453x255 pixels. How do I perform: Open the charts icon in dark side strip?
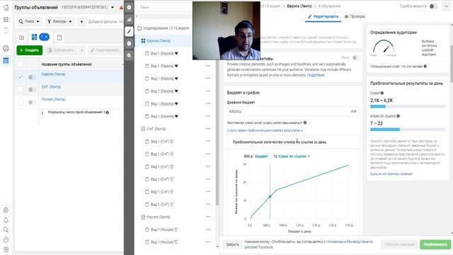click(129, 19)
